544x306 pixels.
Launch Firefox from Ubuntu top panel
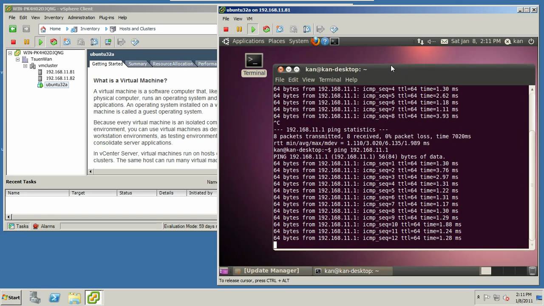coord(315,41)
